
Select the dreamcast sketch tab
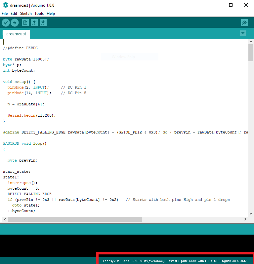click(16, 34)
